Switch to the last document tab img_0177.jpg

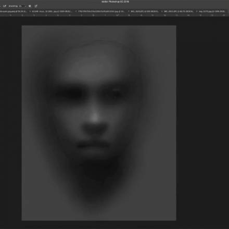[212, 11]
